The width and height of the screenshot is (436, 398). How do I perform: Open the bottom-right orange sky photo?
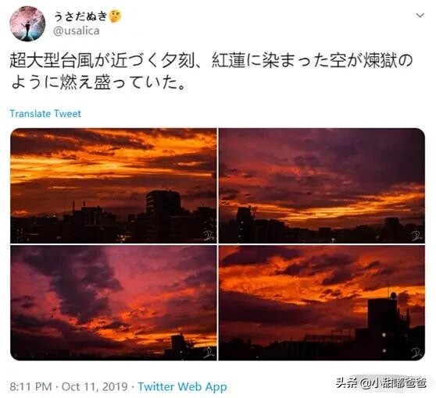click(x=322, y=303)
